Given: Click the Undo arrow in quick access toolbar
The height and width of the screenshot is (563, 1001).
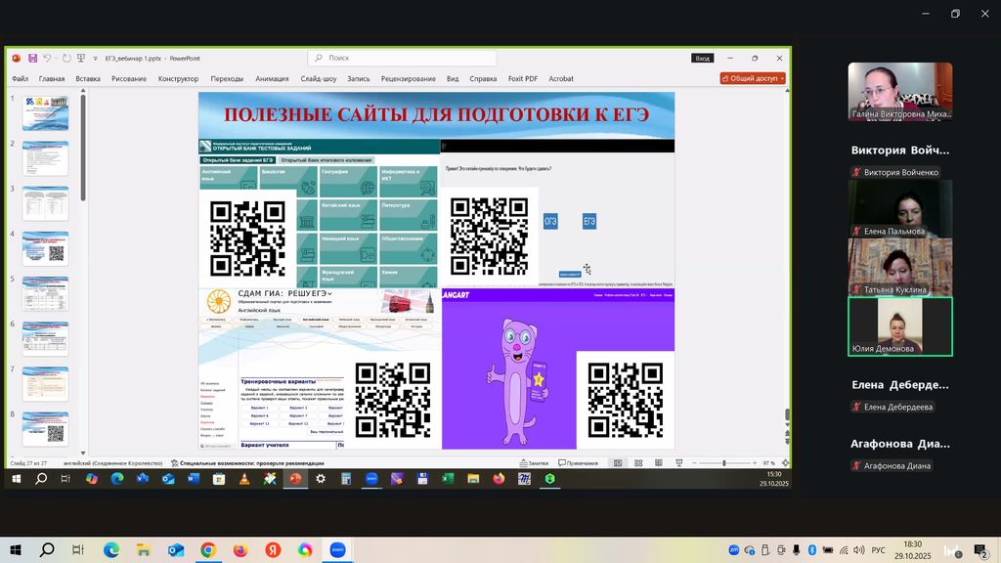Looking at the screenshot, I should (48, 59).
